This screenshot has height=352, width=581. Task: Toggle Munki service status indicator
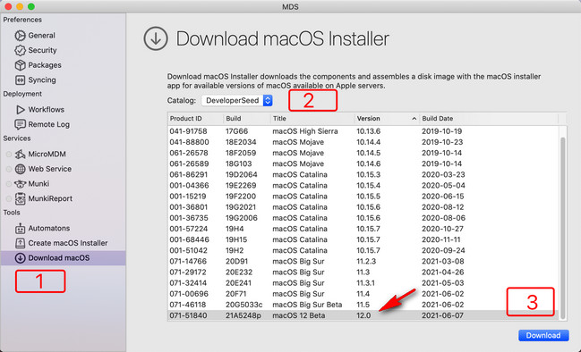pyautogui.click(x=9, y=184)
